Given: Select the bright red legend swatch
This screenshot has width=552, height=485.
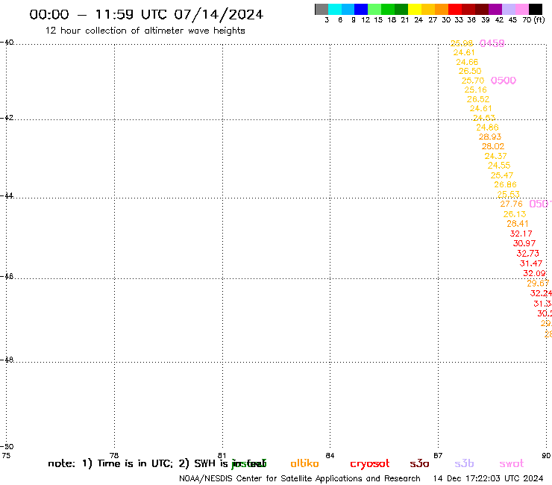Looking at the screenshot, I should coord(455,9).
